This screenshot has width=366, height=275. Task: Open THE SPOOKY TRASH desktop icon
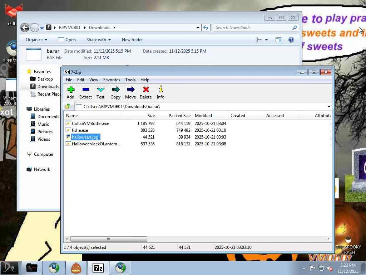point(348,245)
